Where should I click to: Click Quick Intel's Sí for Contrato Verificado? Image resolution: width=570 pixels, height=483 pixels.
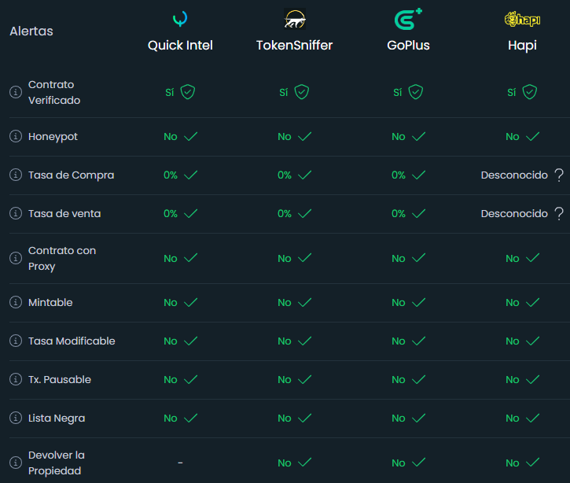(170, 92)
